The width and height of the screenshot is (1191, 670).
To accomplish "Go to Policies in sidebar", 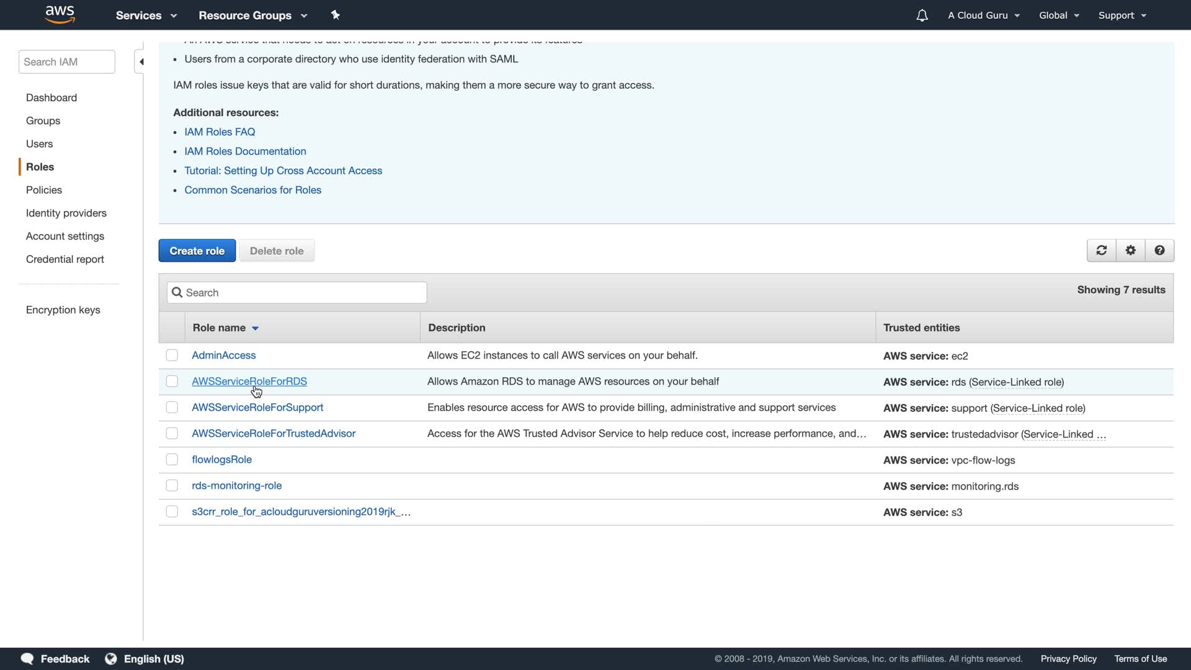I will (x=44, y=190).
